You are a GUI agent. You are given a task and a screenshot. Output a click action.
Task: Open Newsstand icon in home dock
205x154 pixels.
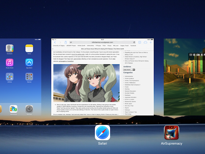13,109
